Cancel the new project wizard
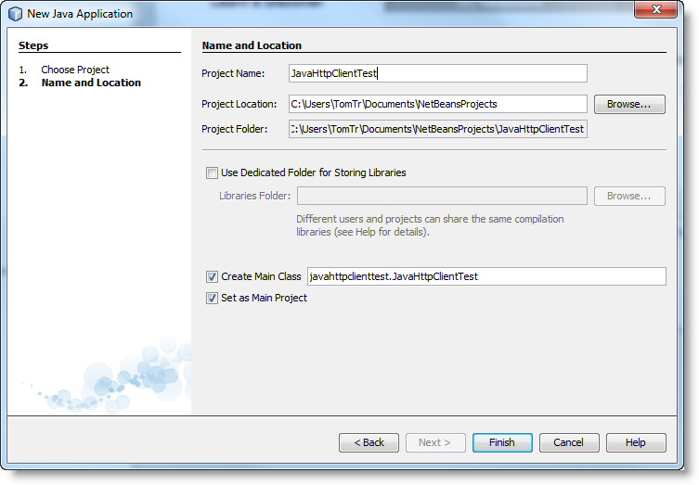Viewport: 699px width, 485px height. [x=569, y=442]
